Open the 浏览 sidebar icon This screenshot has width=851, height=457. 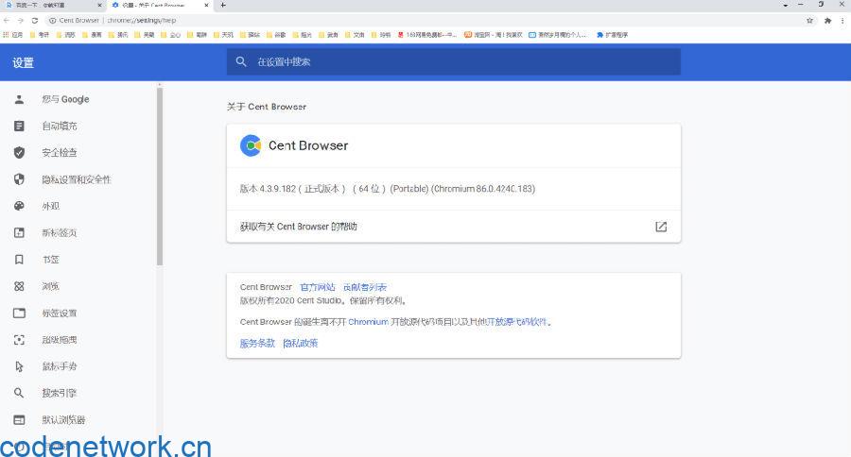[x=19, y=286]
